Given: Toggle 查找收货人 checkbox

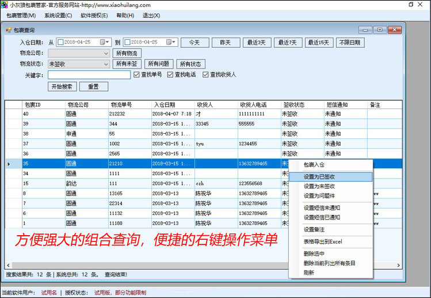Looking at the screenshot, I should point(205,74).
